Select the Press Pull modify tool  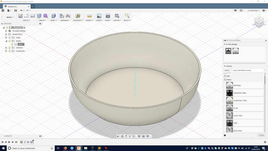pos(54,16)
